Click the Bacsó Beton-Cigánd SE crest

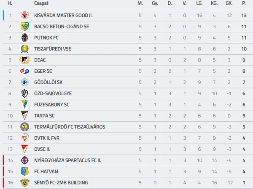(25, 27)
